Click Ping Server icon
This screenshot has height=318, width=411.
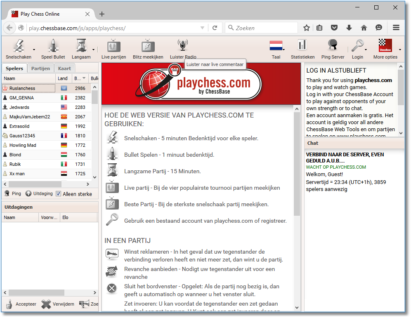click(333, 49)
